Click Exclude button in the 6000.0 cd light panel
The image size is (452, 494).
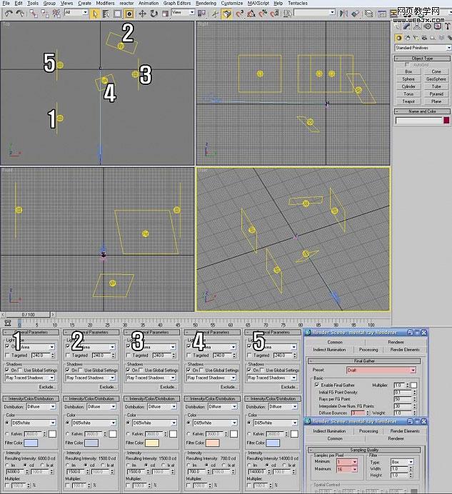click(x=46, y=387)
